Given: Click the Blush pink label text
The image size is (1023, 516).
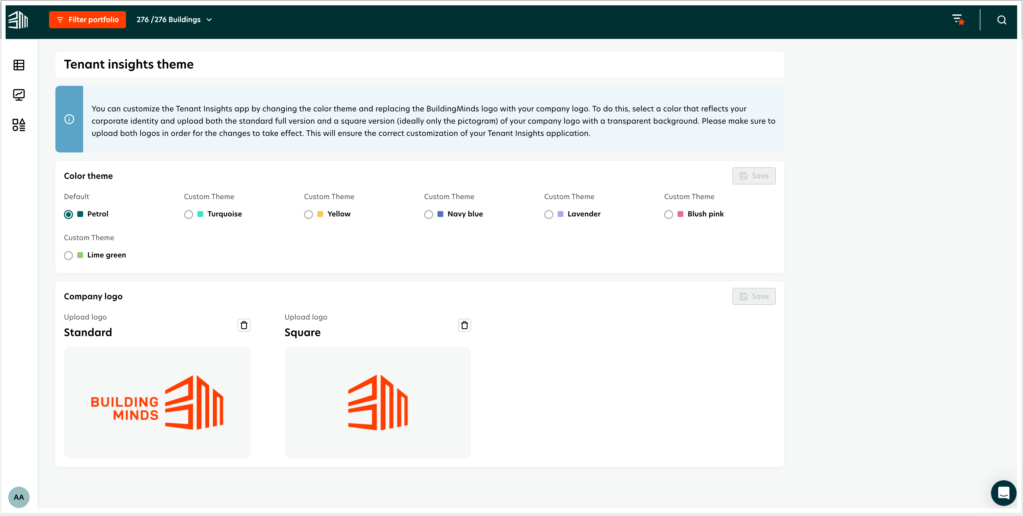Looking at the screenshot, I should 705,214.
